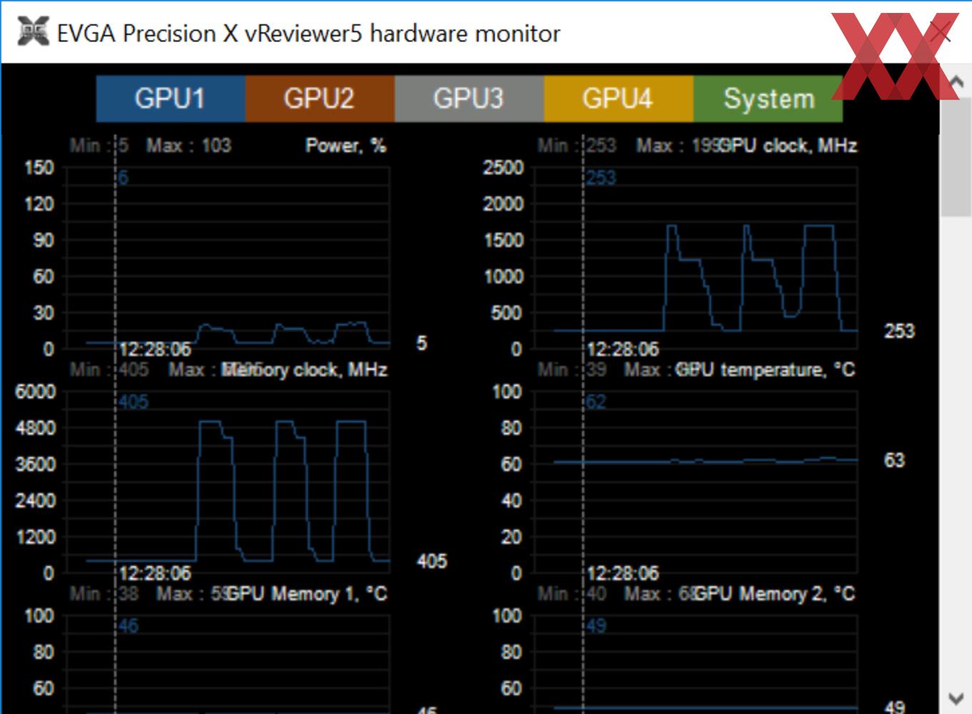
Task: Show the GPU4 tab
Action: (x=618, y=99)
